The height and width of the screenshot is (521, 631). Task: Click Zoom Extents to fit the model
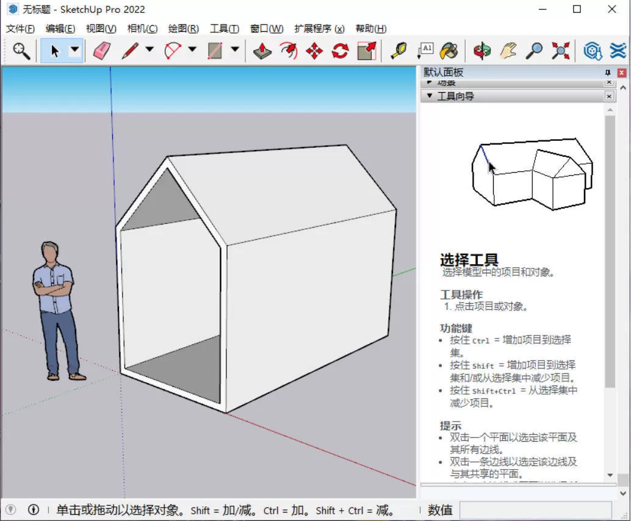(561, 51)
